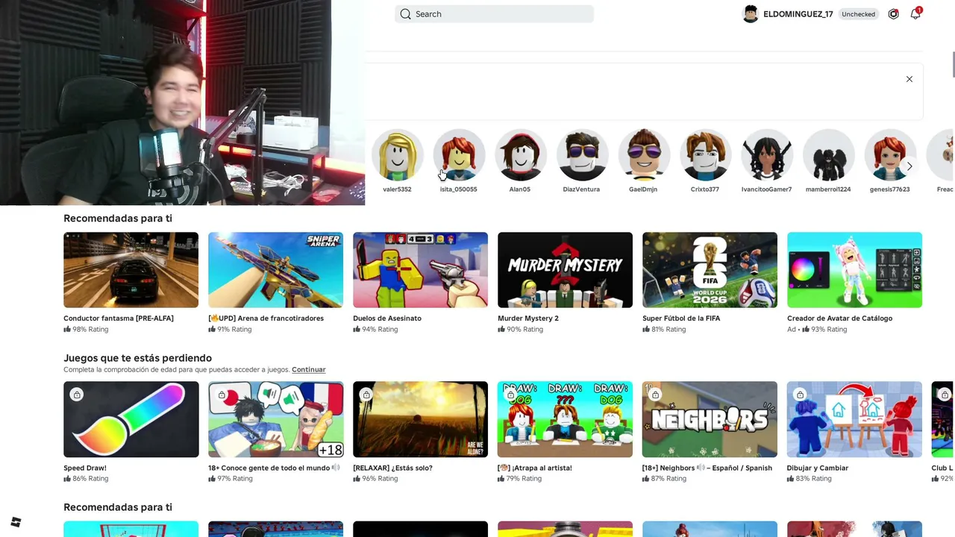Click the 'Creador de Avatar de Catálogo' title

pyautogui.click(x=839, y=318)
